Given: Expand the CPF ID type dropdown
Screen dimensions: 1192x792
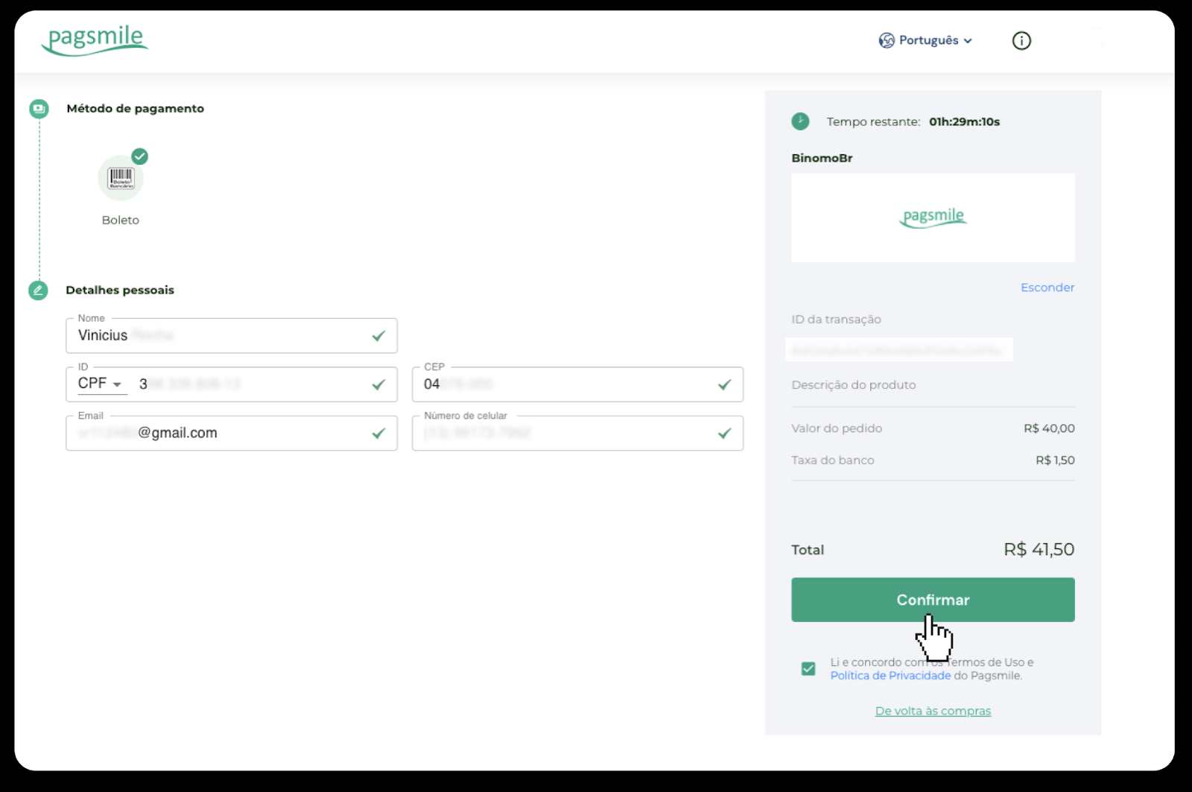Looking at the screenshot, I should 101,384.
